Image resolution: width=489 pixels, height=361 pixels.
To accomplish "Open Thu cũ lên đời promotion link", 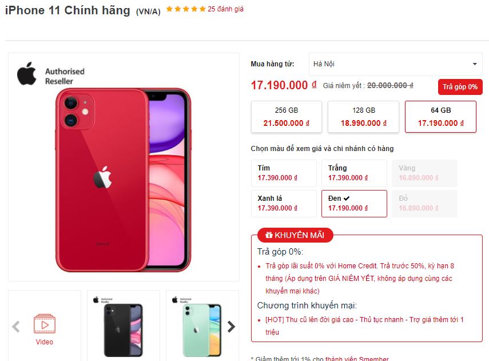I will point(364,326).
